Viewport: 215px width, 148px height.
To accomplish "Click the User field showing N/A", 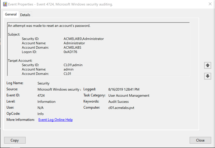I will 41,108.
